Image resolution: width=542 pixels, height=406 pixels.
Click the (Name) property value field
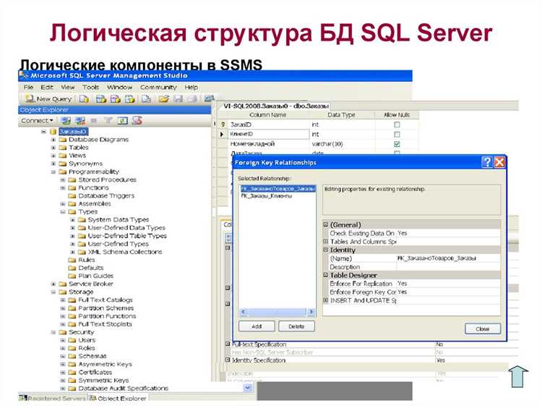(448, 258)
